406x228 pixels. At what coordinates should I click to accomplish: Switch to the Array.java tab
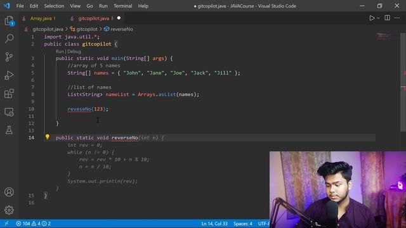pos(41,18)
